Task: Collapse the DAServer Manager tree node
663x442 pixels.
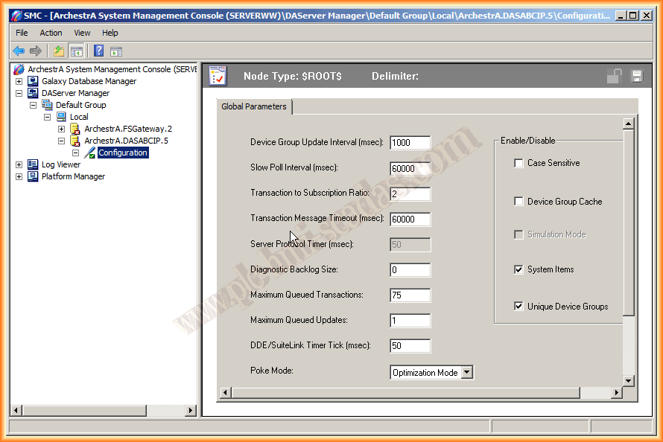Action: click(19, 93)
